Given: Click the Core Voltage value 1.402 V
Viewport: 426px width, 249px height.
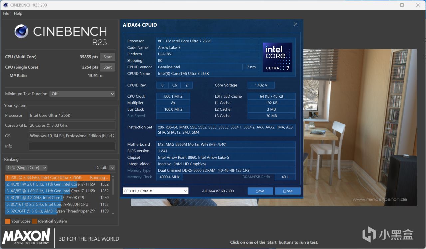Looking at the screenshot, I should click(x=261, y=85).
